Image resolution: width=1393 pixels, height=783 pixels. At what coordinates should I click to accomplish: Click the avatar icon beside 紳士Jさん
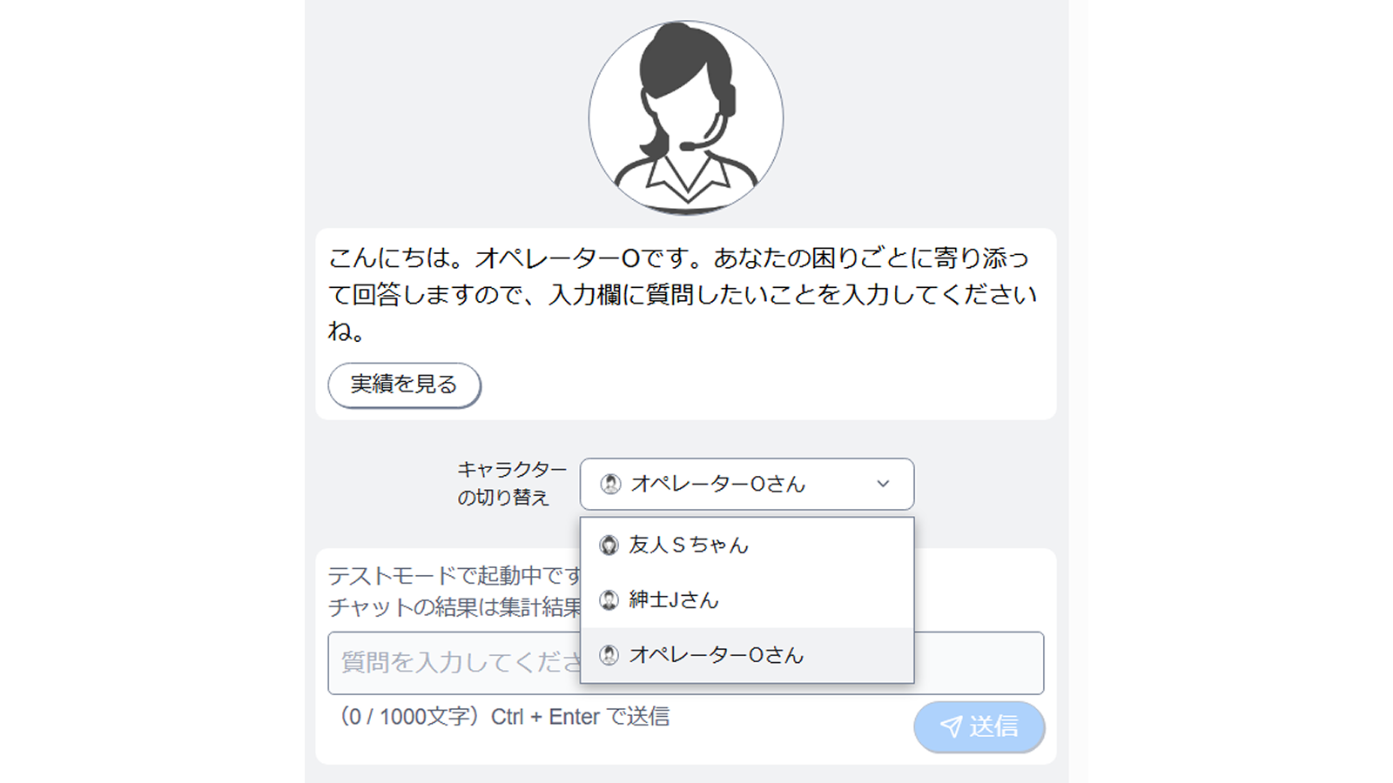pyautogui.click(x=609, y=600)
